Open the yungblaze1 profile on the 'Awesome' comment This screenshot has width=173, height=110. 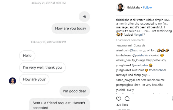pyautogui.click(x=123, y=70)
